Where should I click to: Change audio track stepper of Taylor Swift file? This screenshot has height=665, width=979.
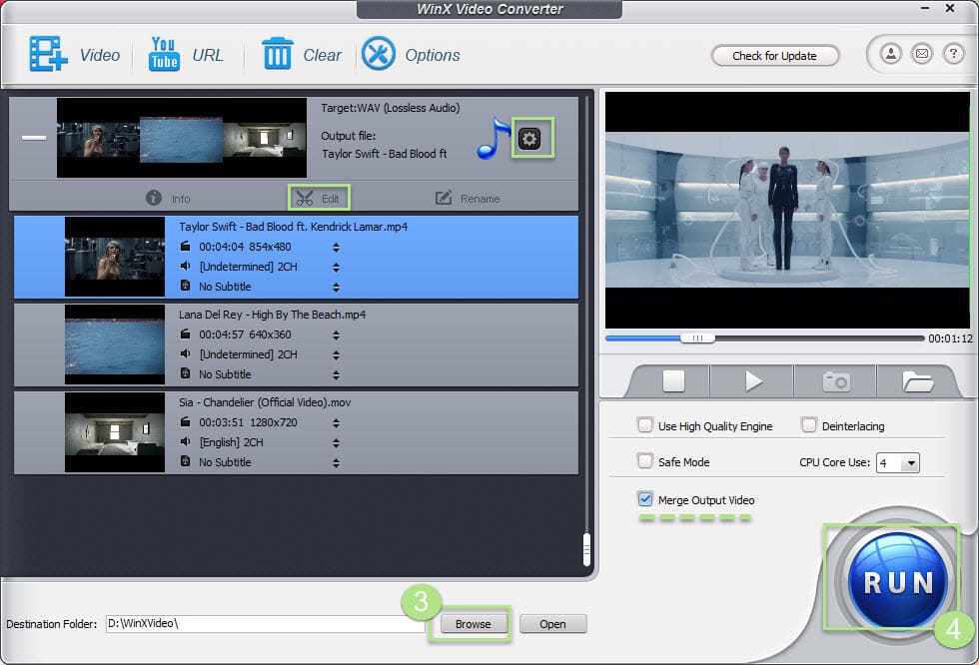tap(336, 268)
